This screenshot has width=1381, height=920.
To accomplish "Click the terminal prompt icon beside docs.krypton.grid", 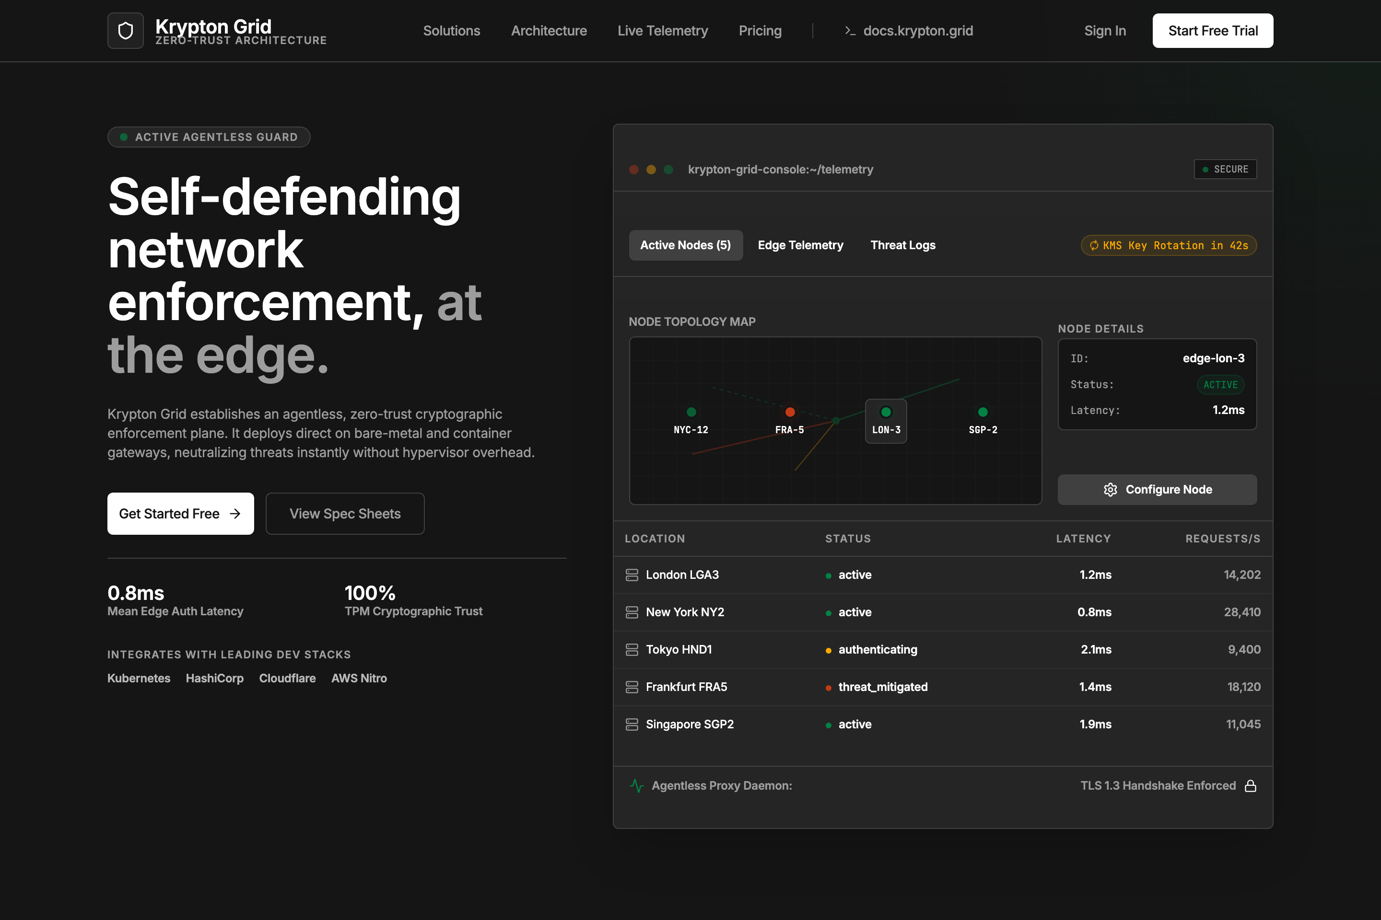I will click(850, 31).
